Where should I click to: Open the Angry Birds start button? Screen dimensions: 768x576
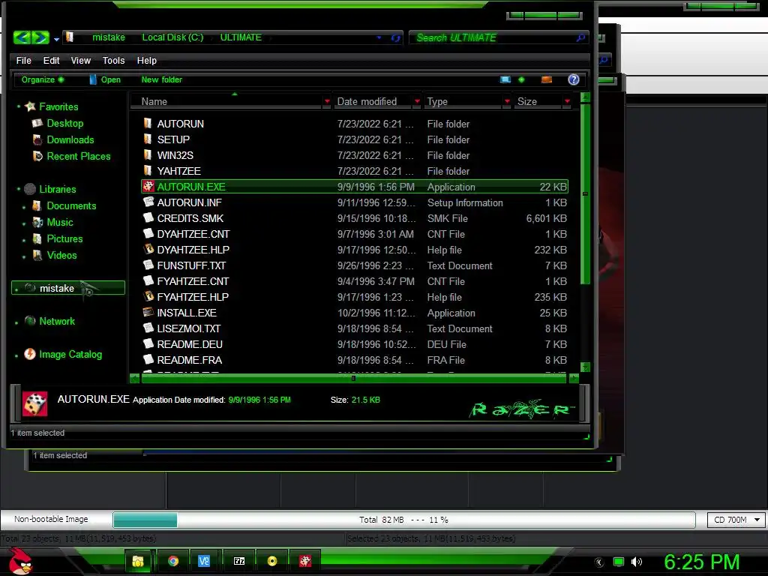click(20, 560)
